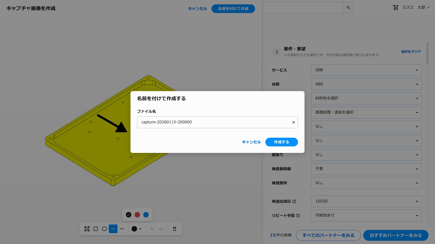Select the blue annotation color swatch
Viewport: 435px width, 244px height.
coord(146,214)
